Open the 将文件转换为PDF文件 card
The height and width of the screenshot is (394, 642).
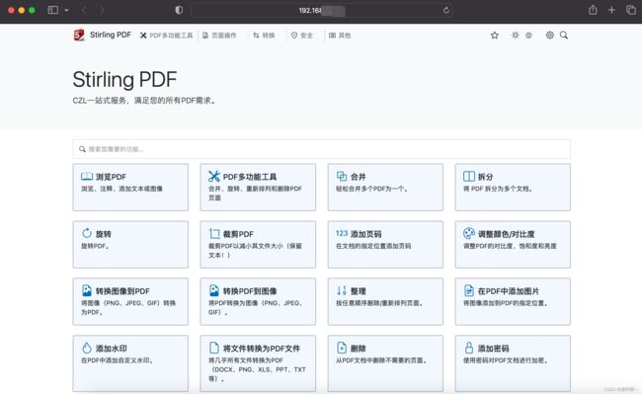coord(258,363)
